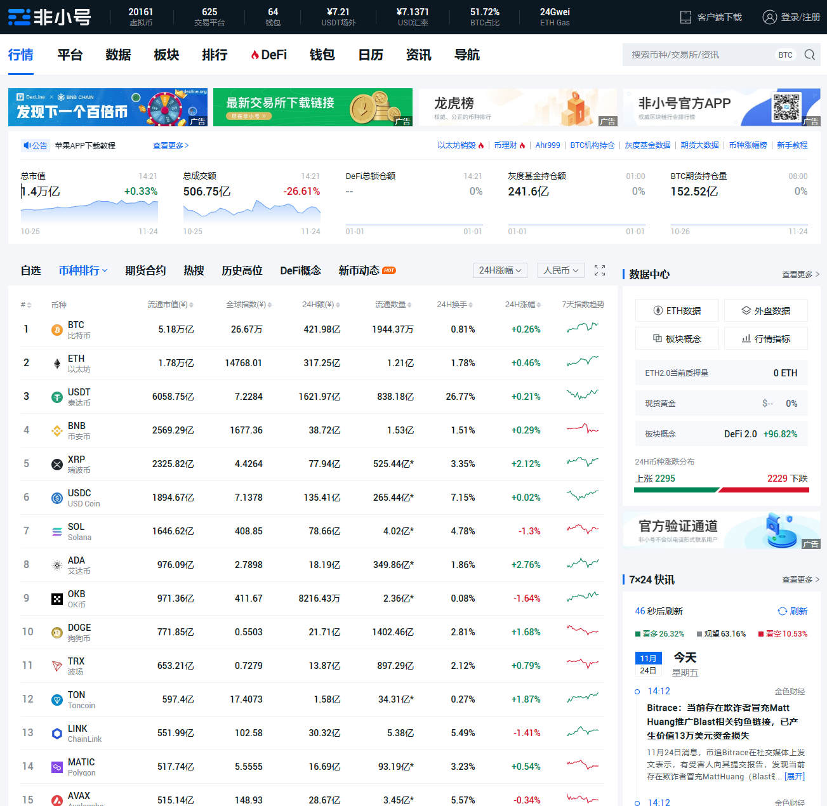Click the OKB coin icon
This screenshot has width=827, height=806.
(x=57, y=598)
